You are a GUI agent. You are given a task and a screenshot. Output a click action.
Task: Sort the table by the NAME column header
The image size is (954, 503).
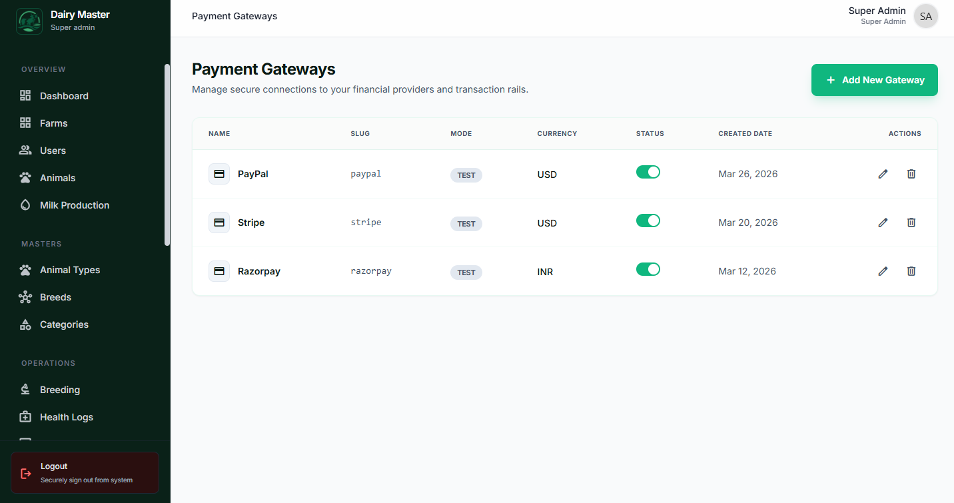219,133
